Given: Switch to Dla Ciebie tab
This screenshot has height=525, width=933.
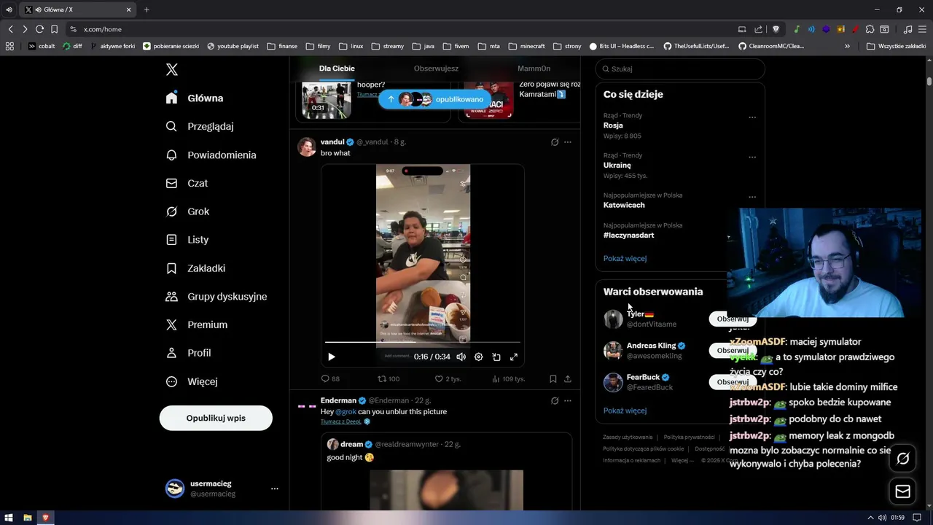Looking at the screenshot, I should [x=337, y=69].
